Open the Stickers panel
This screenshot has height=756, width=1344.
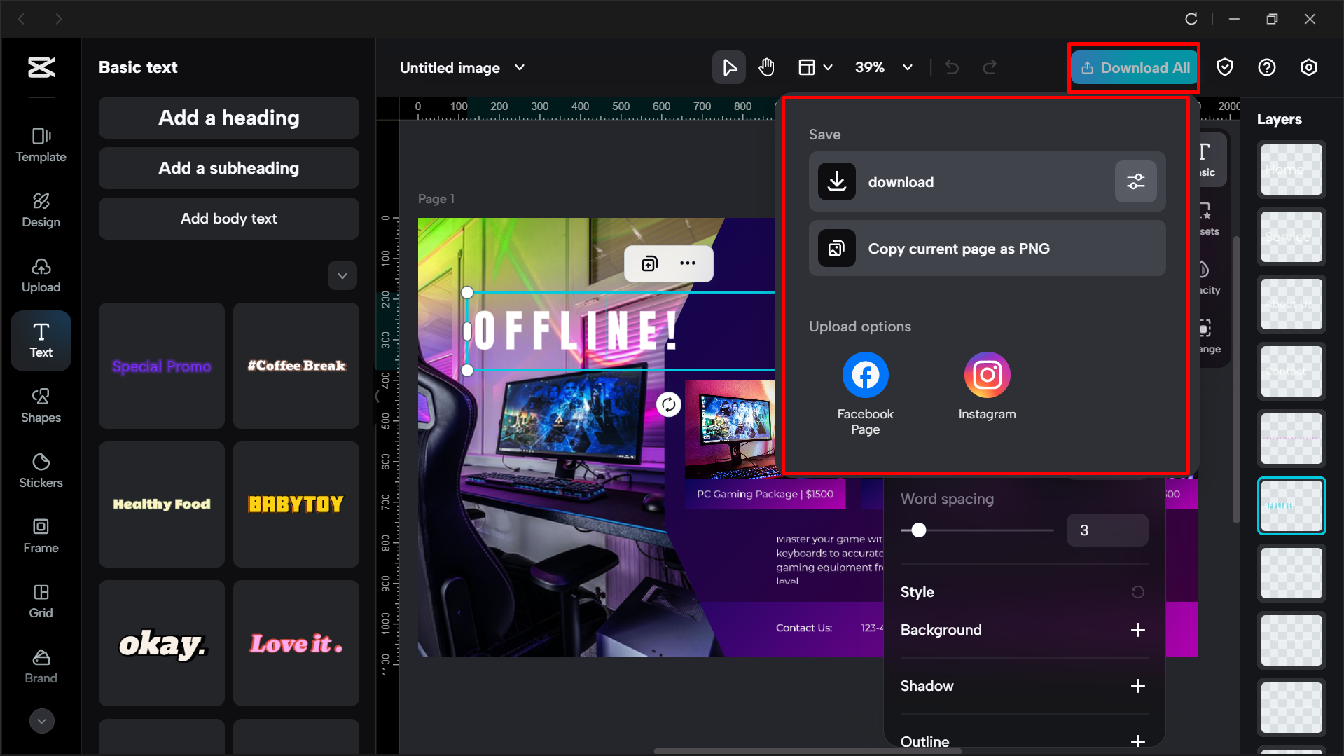pyautogui.click(x=41, y=470)
